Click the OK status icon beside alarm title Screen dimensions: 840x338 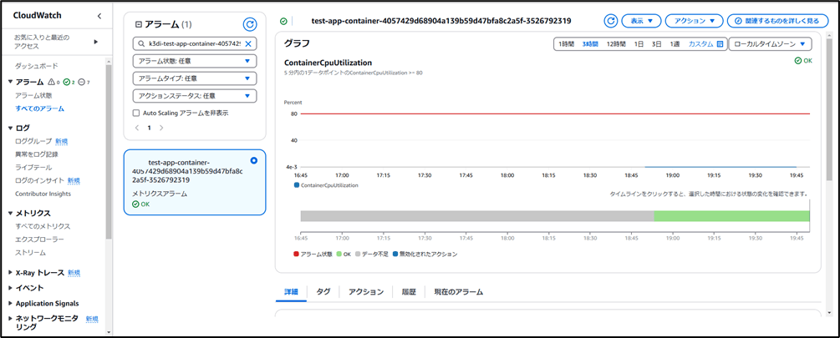pos(283,22)
